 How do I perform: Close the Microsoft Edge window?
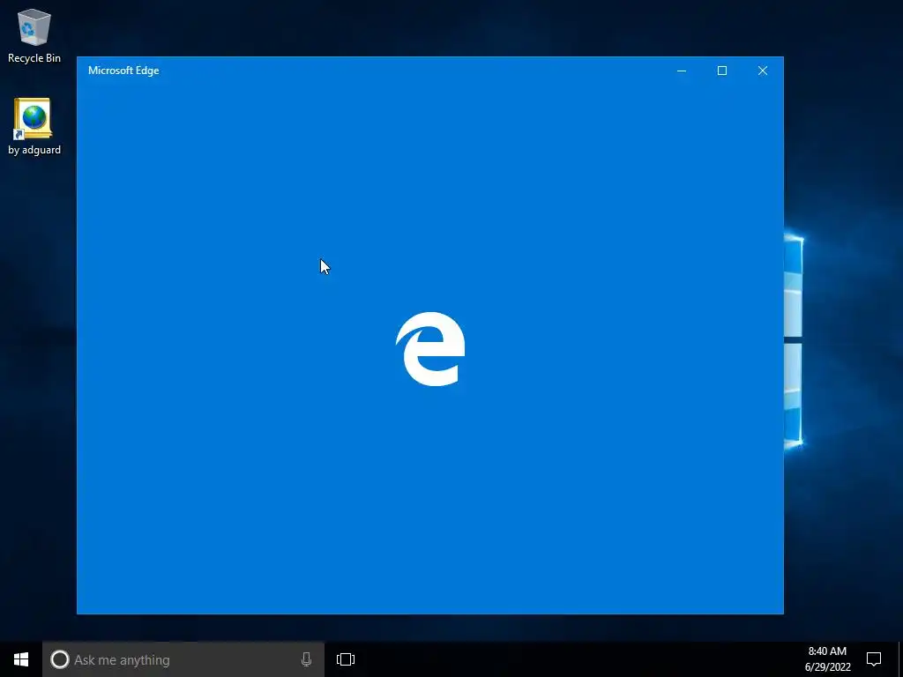(x=763, y=71)
